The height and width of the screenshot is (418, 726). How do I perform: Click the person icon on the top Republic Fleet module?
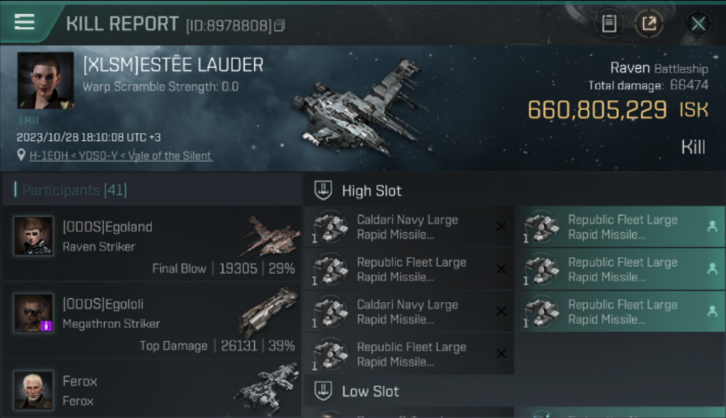tap(712, 226)
